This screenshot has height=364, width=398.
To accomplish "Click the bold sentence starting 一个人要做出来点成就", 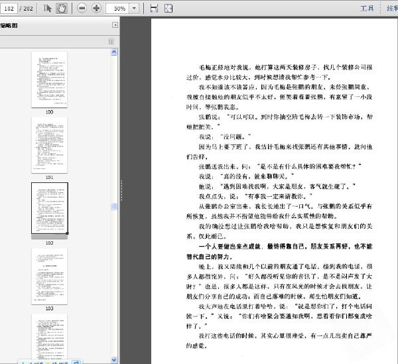I will pyautogui.click(x=279, y=251).
